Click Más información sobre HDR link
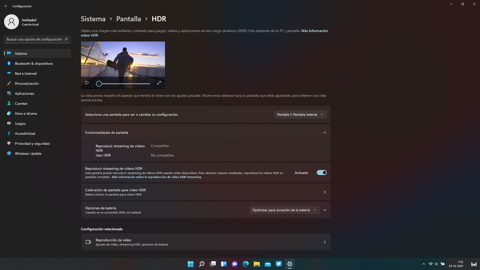Screen dimensions: 480x270 (x=314, y=31)
